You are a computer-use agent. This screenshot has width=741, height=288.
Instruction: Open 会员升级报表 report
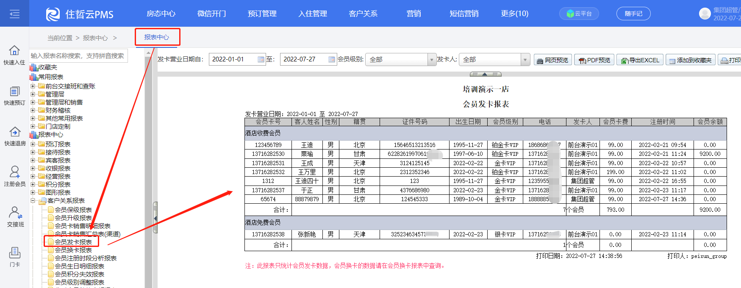[73, 218]
